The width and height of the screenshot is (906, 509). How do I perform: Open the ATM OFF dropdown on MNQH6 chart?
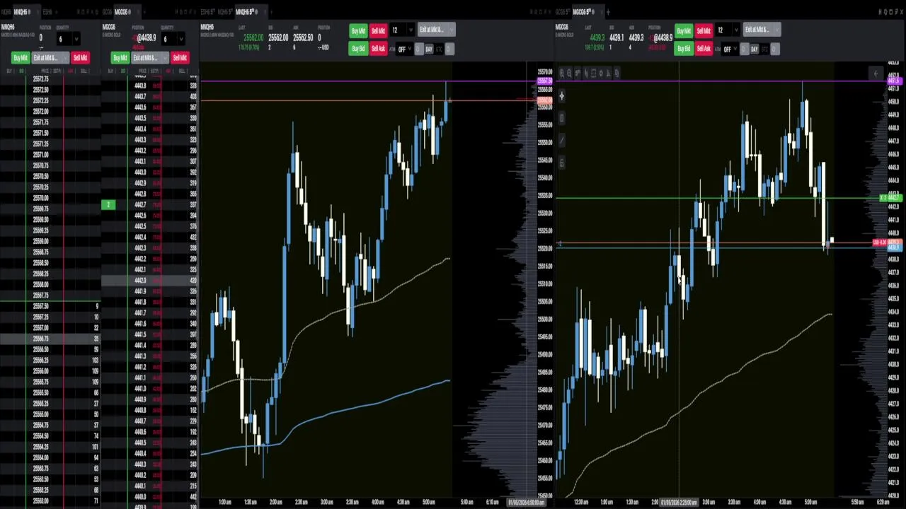coord(404,49)
